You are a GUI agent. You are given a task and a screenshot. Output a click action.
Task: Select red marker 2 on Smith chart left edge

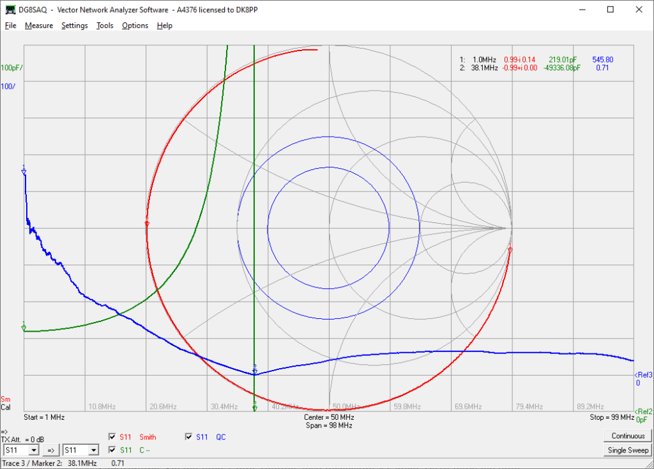(147, 222)
